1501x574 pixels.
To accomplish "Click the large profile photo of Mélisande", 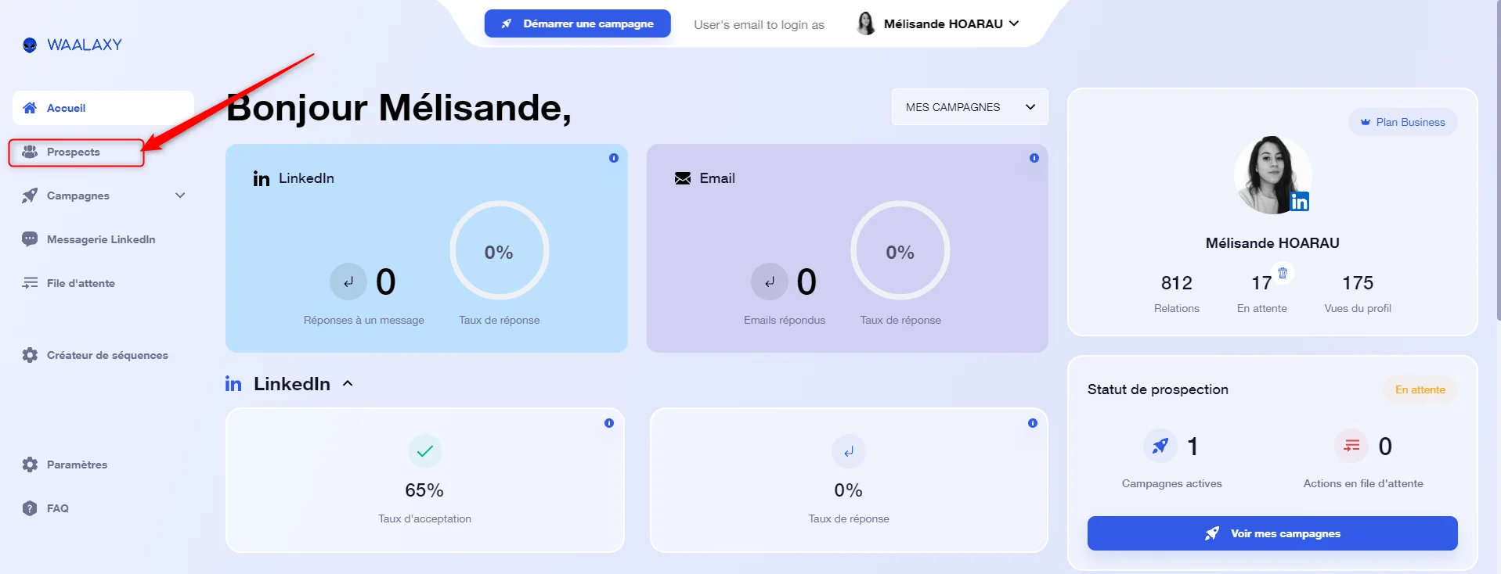I will tap(1272, 175).
